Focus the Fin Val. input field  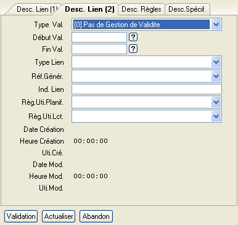(99, 49)
